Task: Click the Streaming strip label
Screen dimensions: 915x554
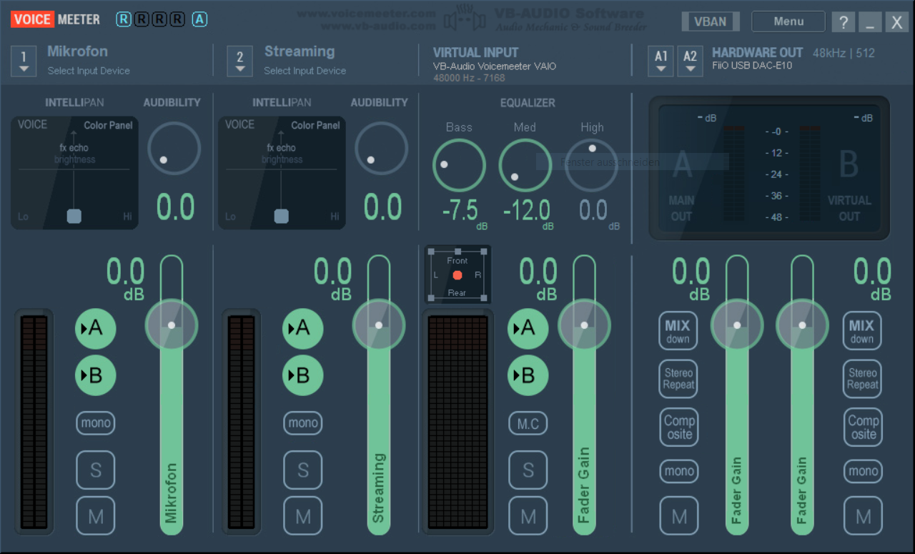Action: 300,51
